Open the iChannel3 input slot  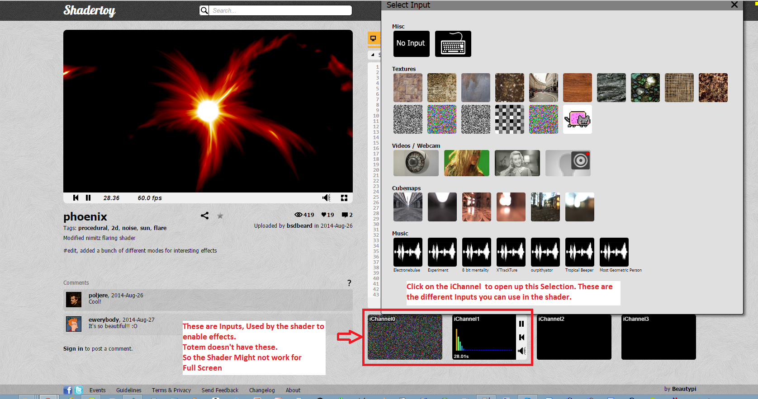[x=658, y=337]
